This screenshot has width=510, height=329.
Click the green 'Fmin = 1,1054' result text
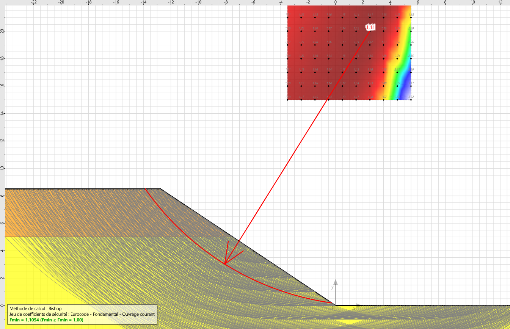(x=46, y=320)
